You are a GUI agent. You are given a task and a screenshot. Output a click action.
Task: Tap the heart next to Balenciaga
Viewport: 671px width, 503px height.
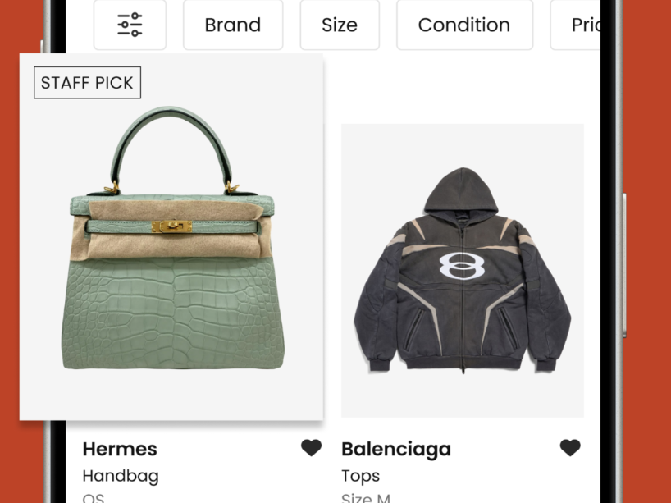pos(570,448)
